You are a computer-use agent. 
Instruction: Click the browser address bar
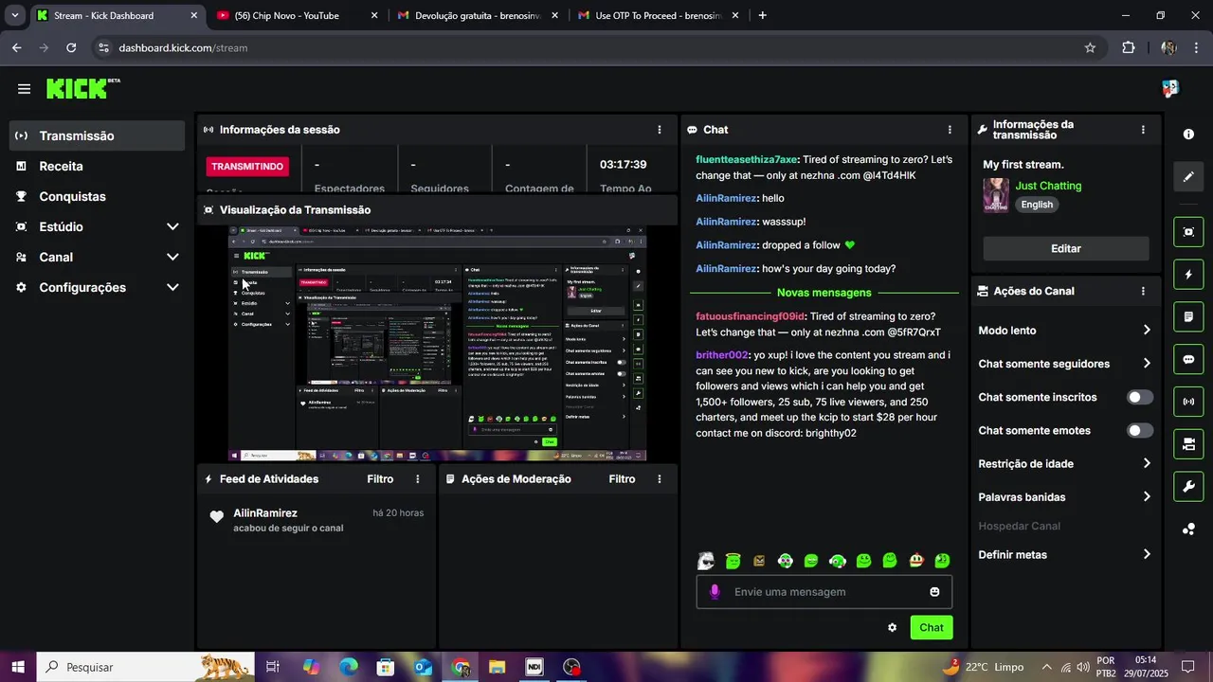(x=597, y=47)
